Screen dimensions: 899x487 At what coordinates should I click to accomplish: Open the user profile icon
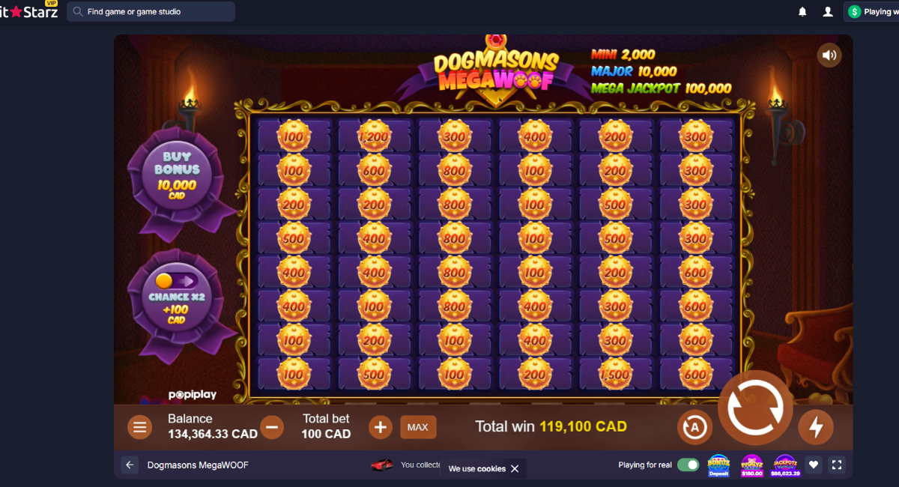(x=827, y=12)
